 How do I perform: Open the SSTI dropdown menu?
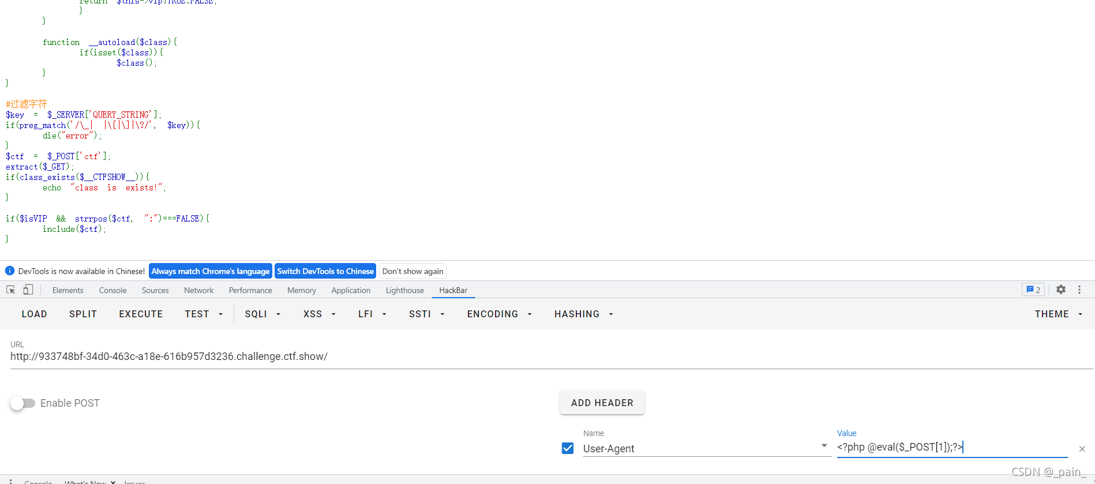[426, 314]
